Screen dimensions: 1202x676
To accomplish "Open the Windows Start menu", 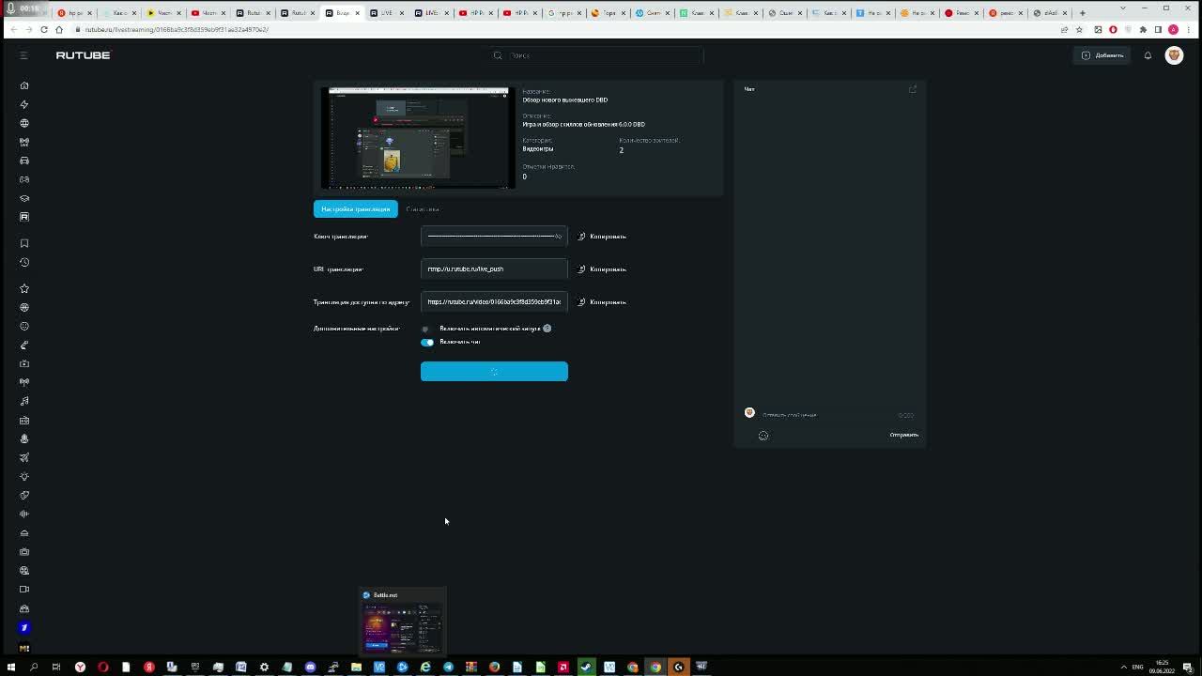I will click(10, 667).
